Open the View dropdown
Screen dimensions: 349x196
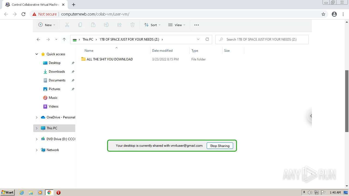177,25
